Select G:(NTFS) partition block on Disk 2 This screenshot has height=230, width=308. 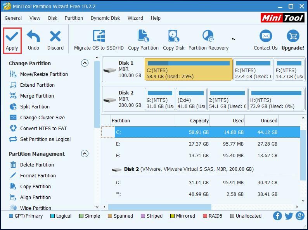click(160, 99)
